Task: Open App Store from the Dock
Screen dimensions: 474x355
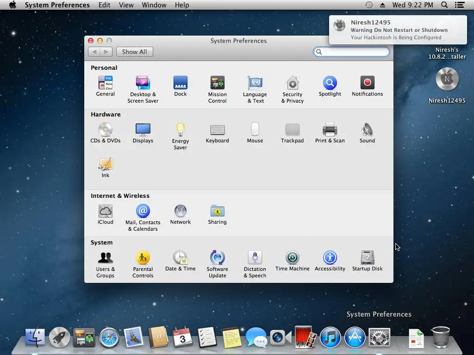Action: point(355,337)
